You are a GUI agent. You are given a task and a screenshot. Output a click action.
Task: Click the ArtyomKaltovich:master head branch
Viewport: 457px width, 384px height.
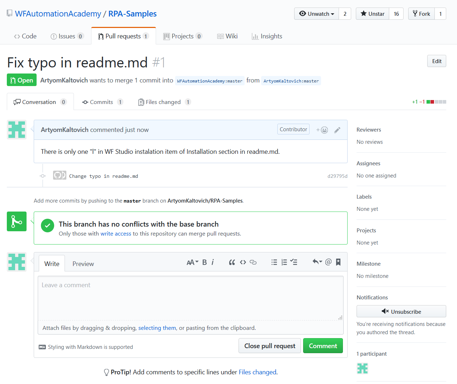[291, 81]
